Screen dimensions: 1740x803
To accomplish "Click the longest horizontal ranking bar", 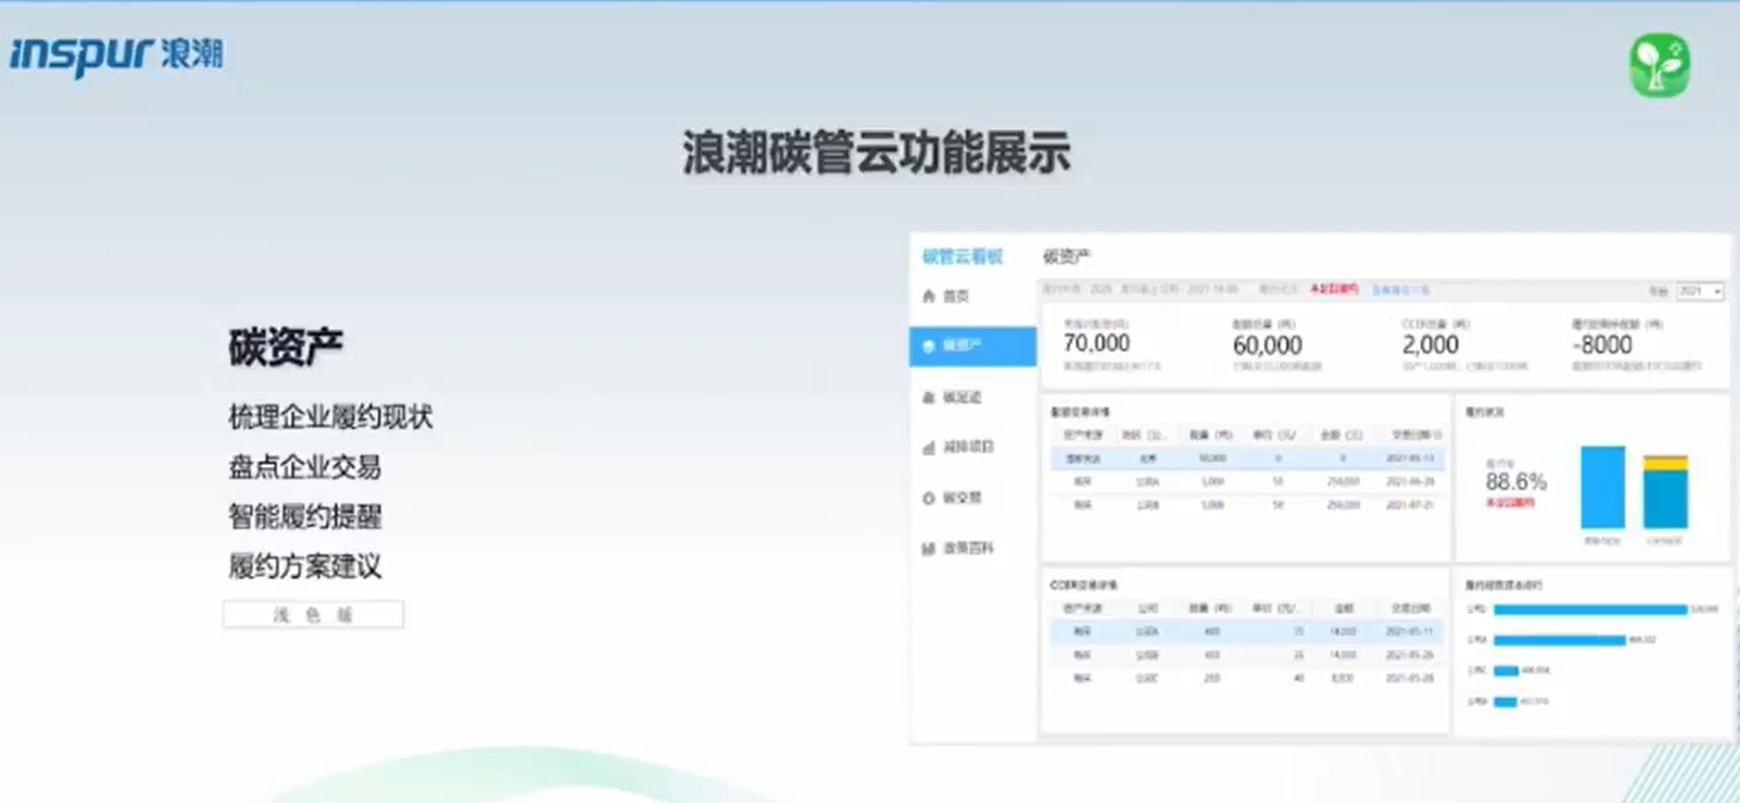I will pyautogui.click(x=1590, y=610).
